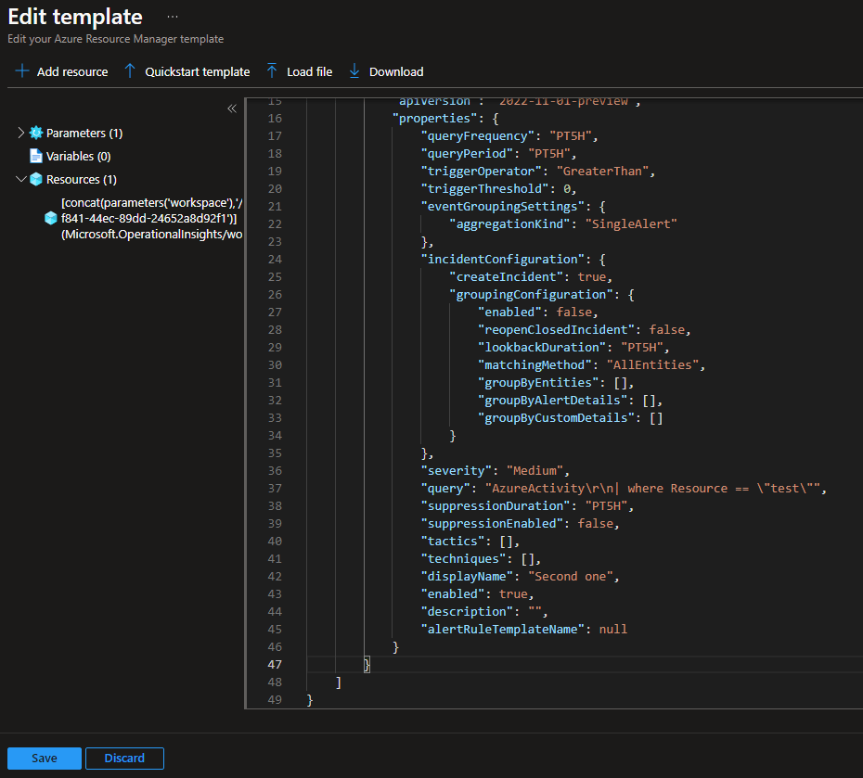Collapse the Resources (1) tree node
The height and width of the screenshot is (778, 863).
21,180
